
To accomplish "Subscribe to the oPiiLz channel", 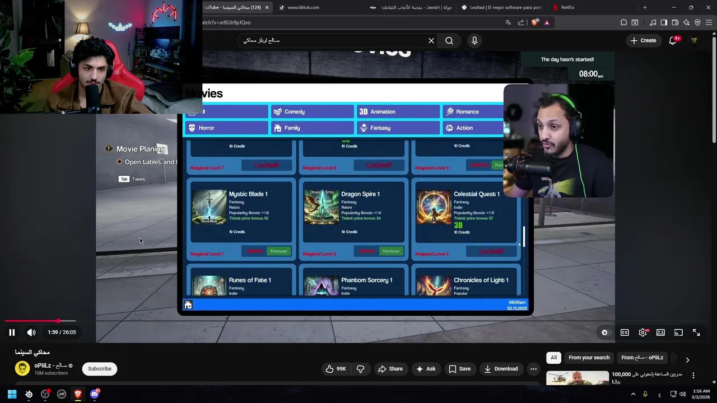I will [x=100, y=369].
